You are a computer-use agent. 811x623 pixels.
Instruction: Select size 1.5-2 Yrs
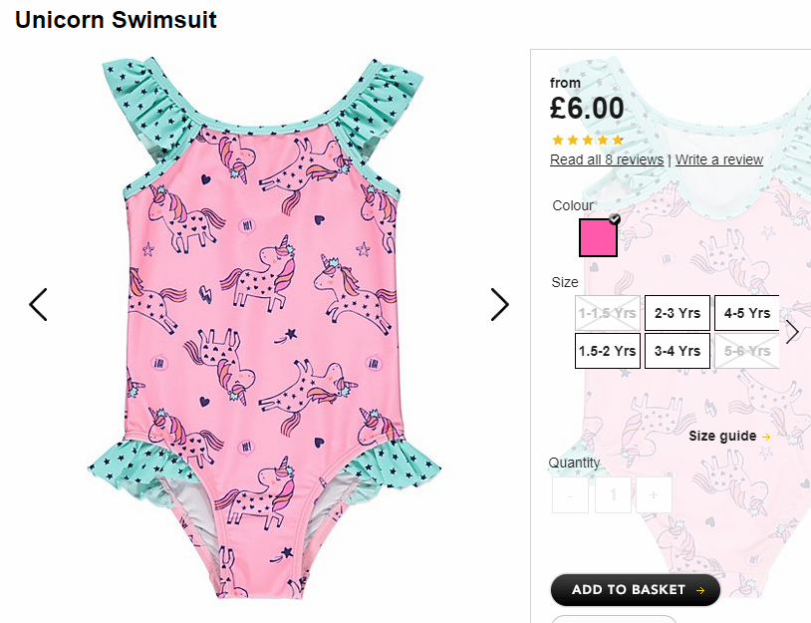[607, 351]
